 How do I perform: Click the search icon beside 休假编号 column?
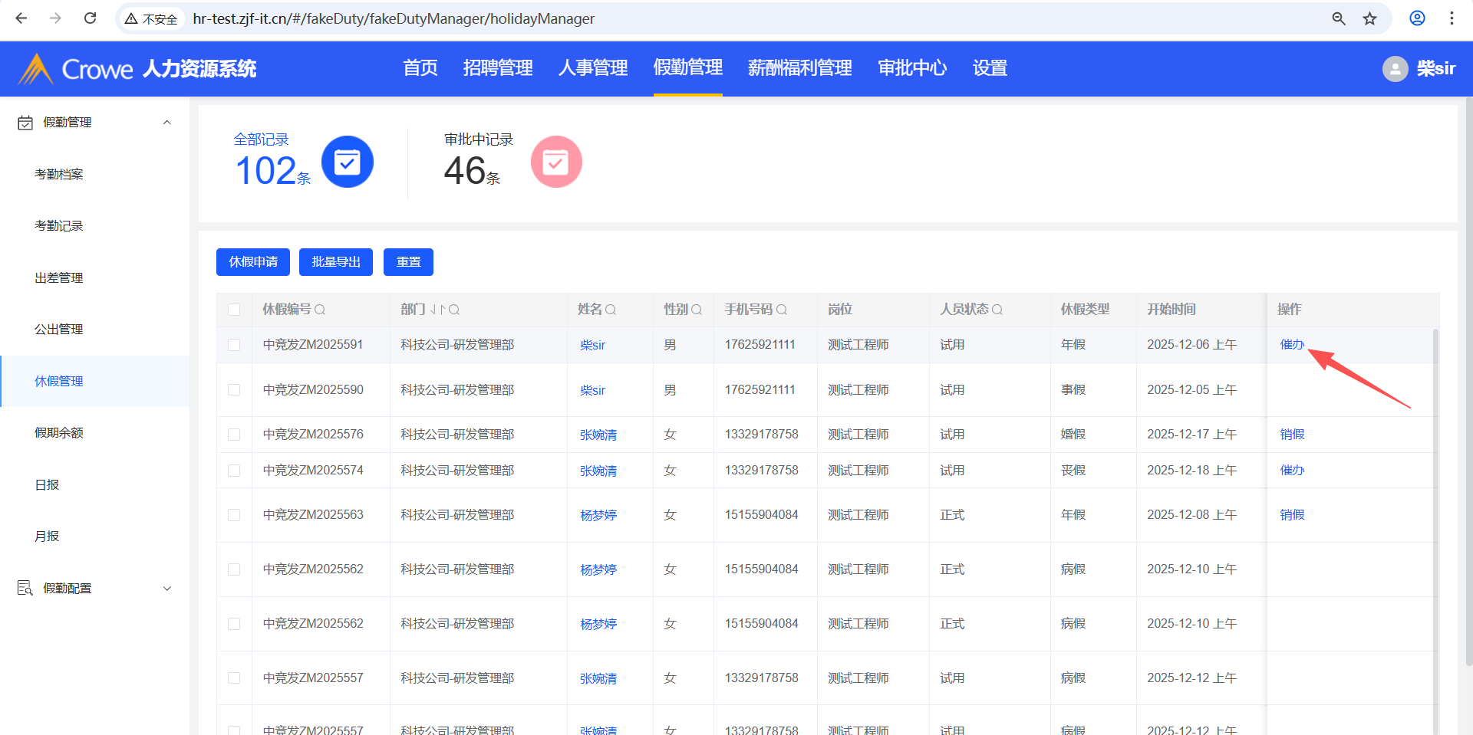click(x=320, y=310)
